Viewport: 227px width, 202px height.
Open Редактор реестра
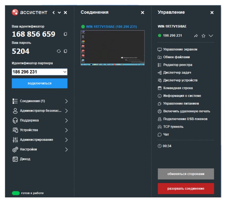pos(175,65)
